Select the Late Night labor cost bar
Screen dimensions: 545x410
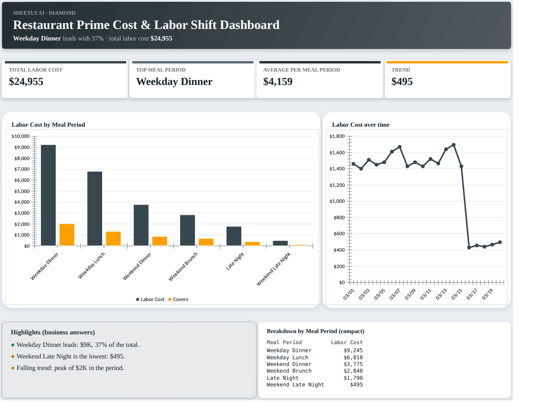coord(234,236)
